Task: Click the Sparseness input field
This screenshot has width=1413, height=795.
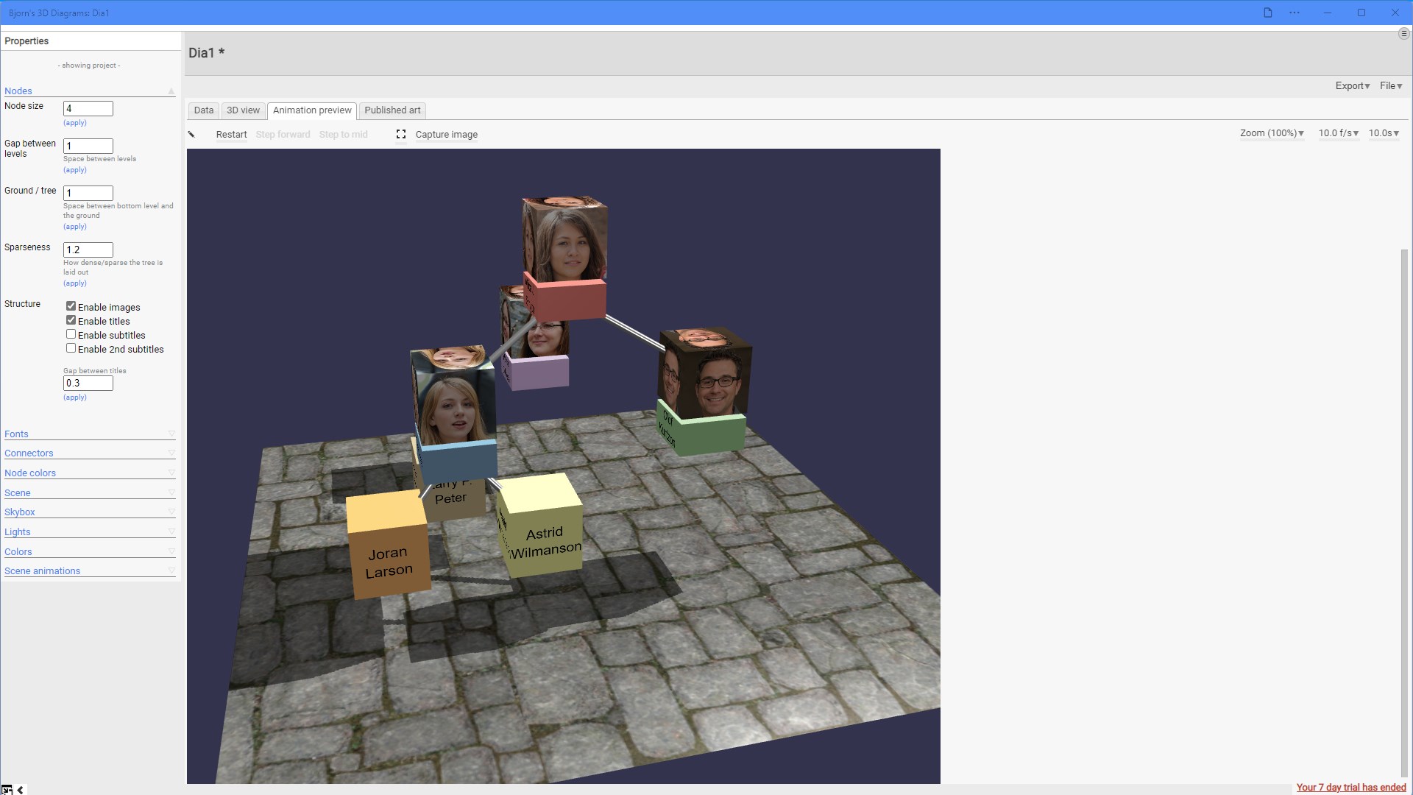Action: [x=88, y=250]
